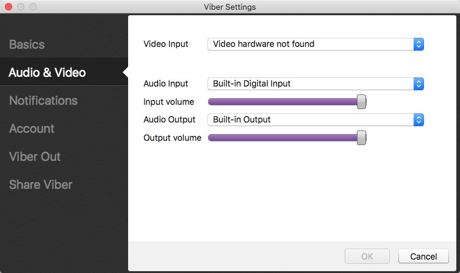
Task: Click the Input volume slider handle
Action: point(361,102)
